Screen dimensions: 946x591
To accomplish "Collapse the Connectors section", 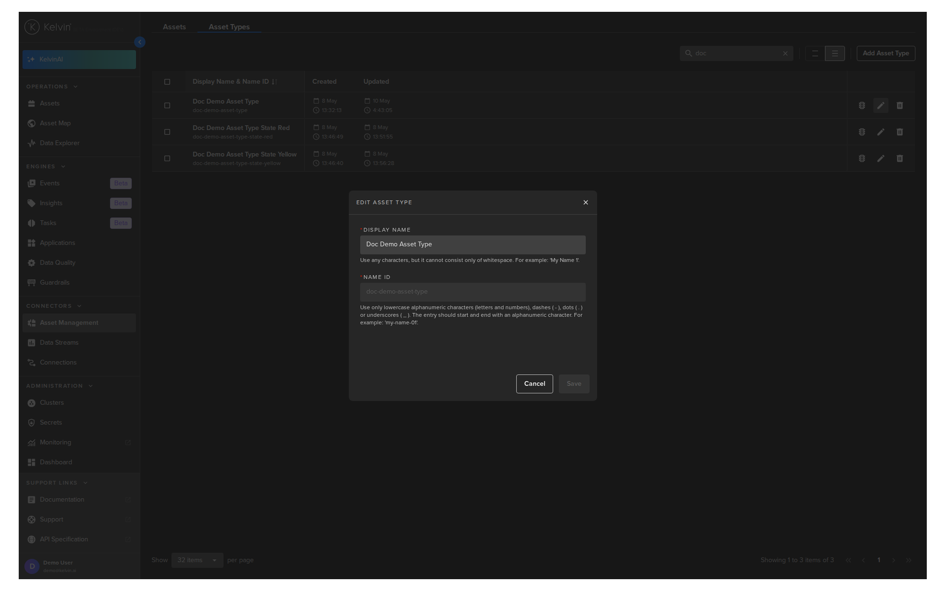I will (x=54, y=306).
